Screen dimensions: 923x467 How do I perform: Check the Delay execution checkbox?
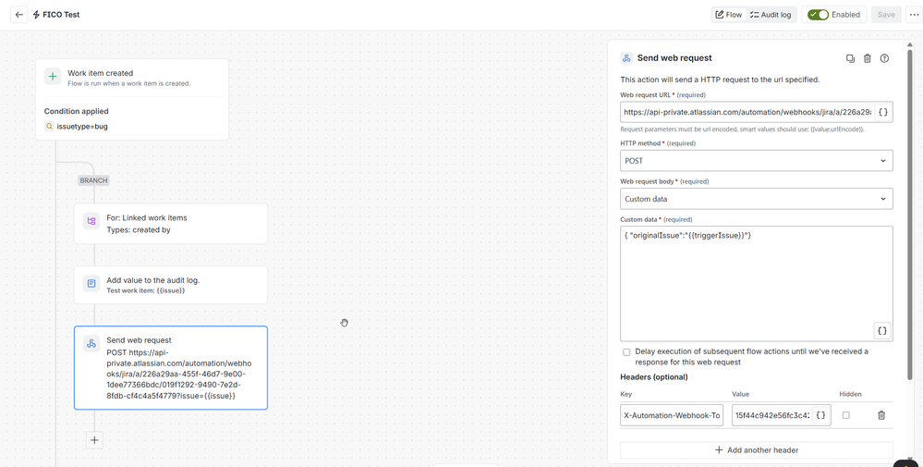[626, 352]
